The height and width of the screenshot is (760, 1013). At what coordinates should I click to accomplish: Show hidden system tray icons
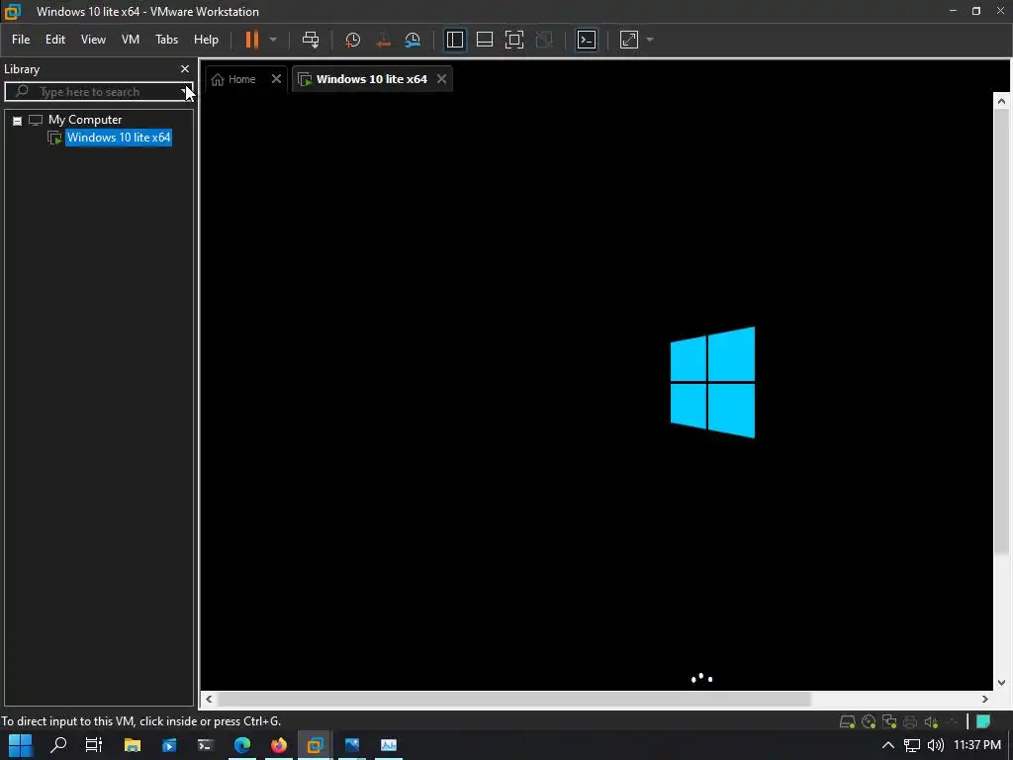pos(888,745)
